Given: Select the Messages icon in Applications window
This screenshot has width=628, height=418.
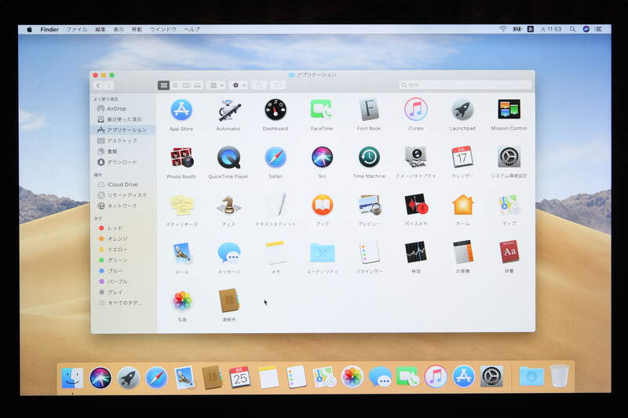Looking at the screenshot, I should [229, 253].
